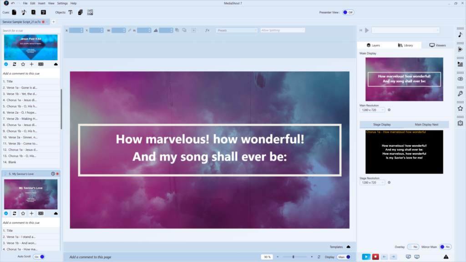The height and width of the screenshot is (262, 466).
Task: Open Stage Resolution settings gear
Action: tap(389, 183)
